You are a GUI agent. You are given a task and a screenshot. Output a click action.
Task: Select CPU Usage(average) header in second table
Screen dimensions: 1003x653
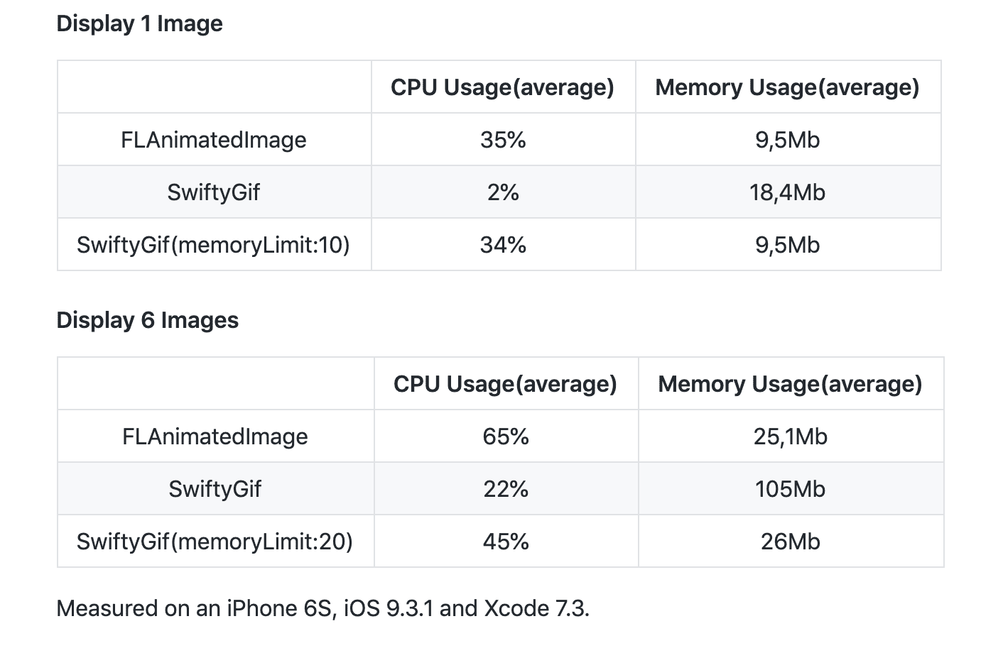(506, 384)
